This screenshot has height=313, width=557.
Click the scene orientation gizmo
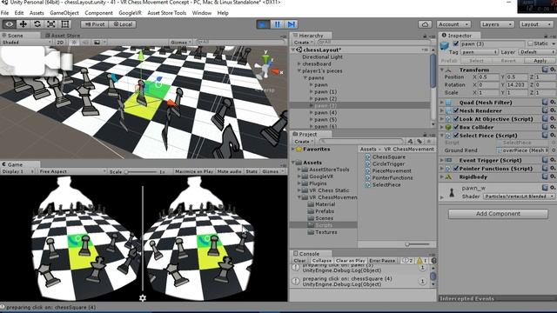pos(266,67)
